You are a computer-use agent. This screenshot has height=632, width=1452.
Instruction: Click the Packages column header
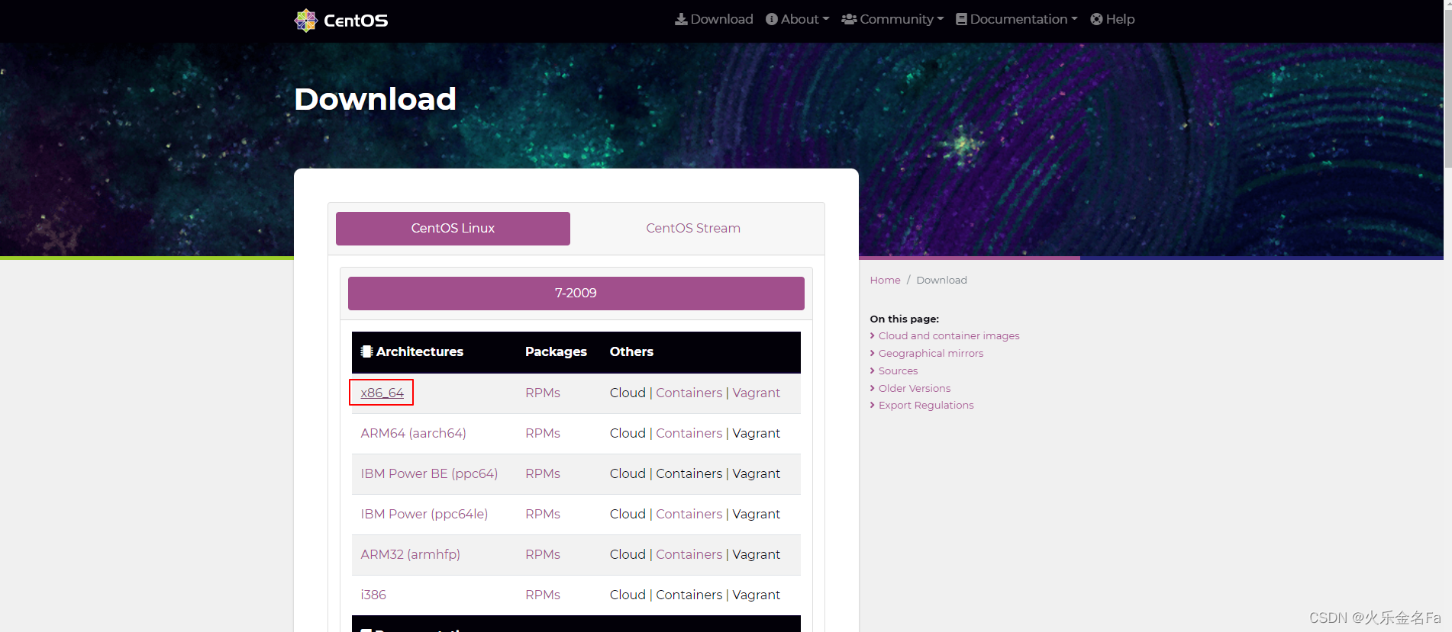point(556,351)
